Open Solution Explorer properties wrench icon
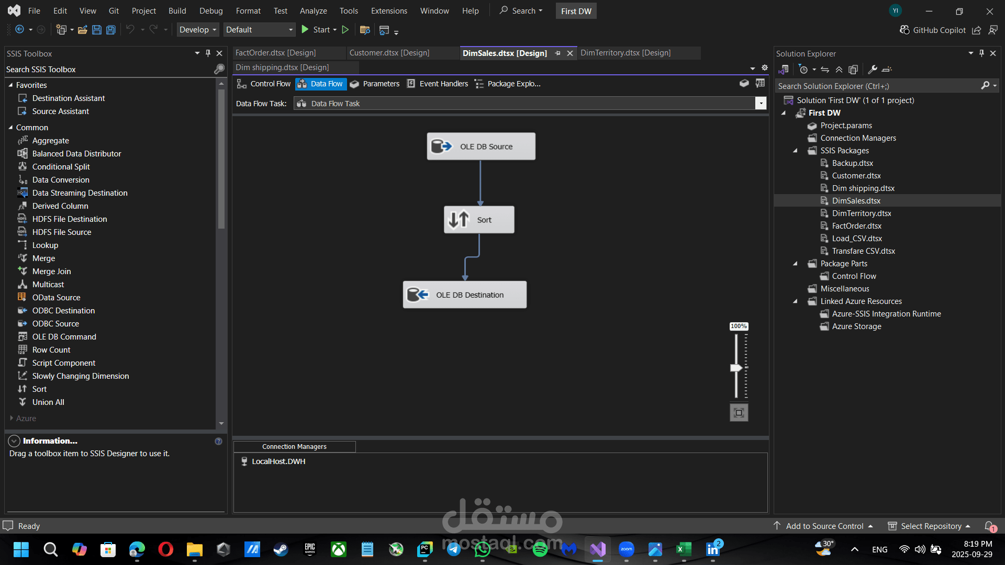 coord(872,69)
